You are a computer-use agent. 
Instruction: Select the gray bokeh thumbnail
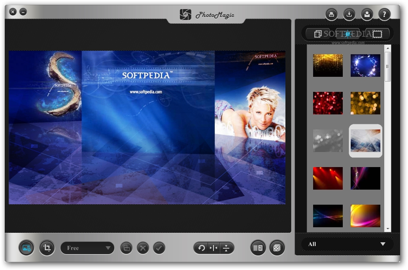(328, 141)
